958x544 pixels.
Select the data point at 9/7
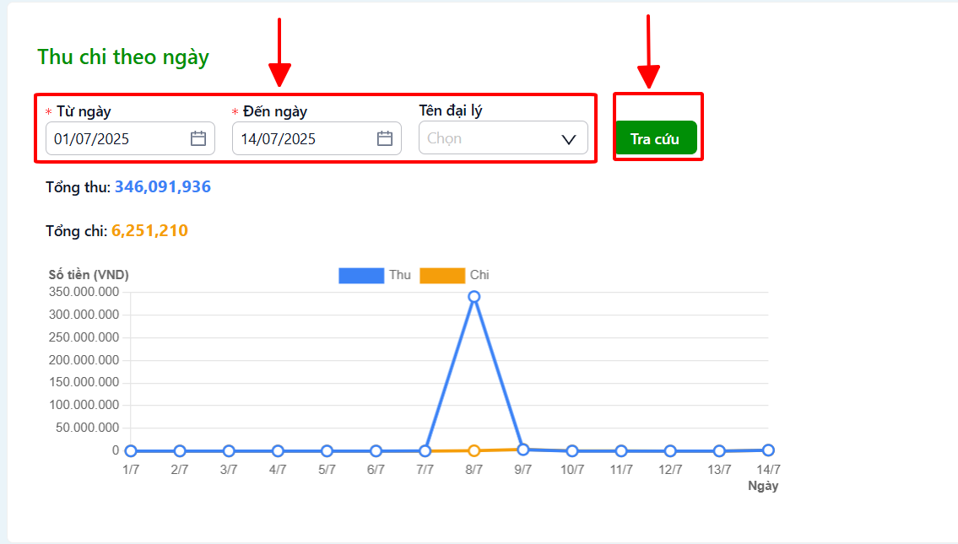coord(523,450)
